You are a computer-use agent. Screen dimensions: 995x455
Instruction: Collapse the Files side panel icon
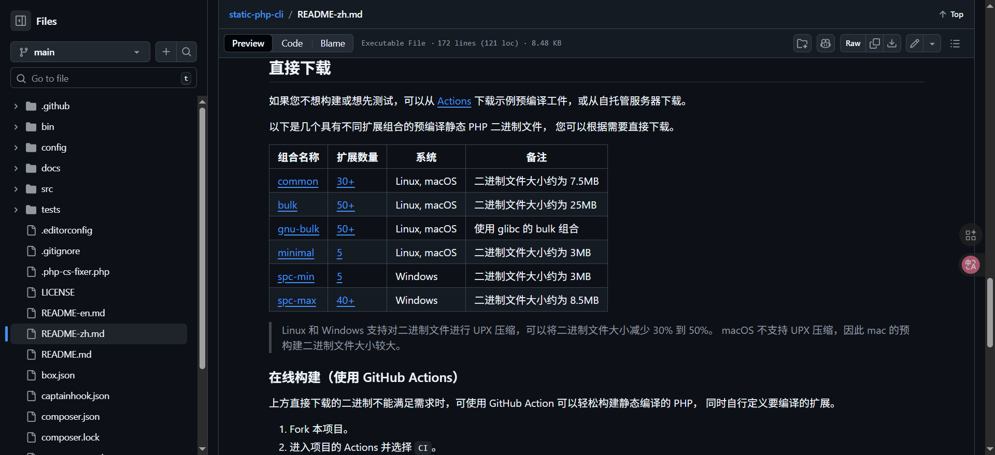[x=21, y=21]
